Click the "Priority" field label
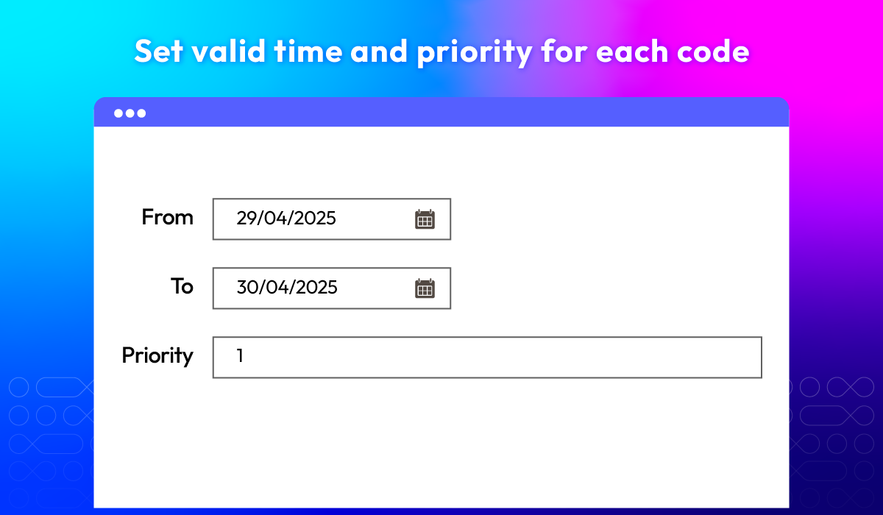This screenshot has height=515, width=883. (x=157, y=356)
